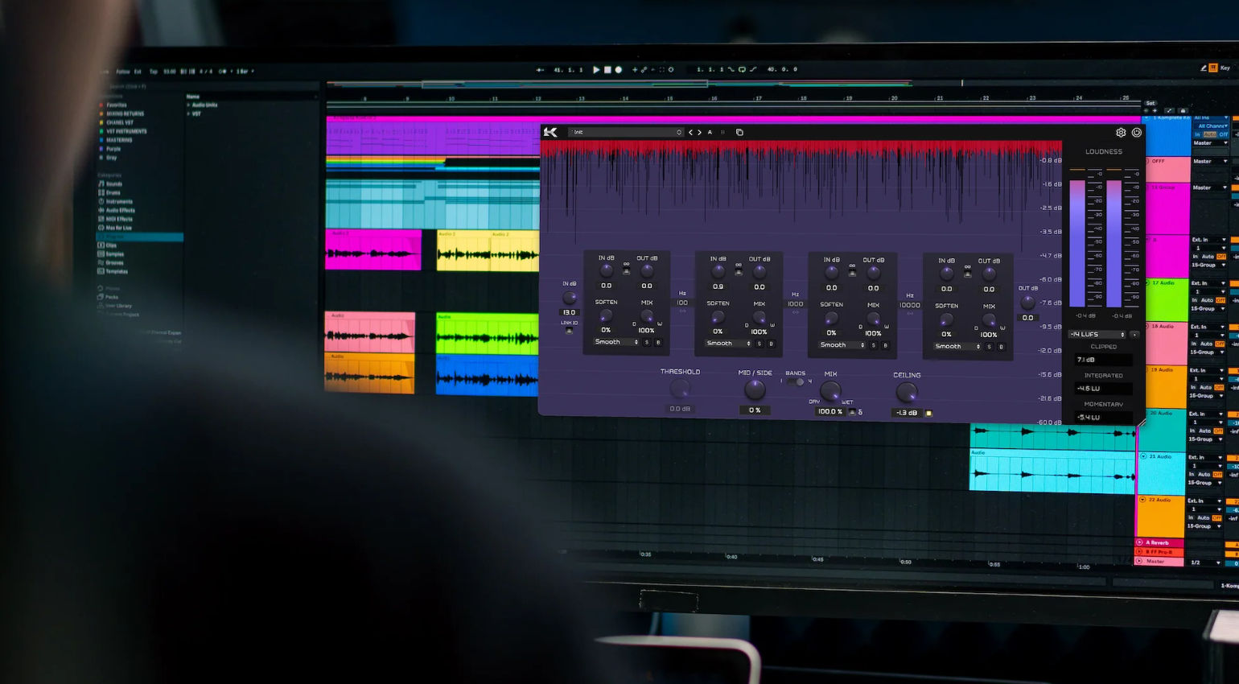Bypass the first band with B button
This screenshot has height=684, width=1239.
pos(658,343)
